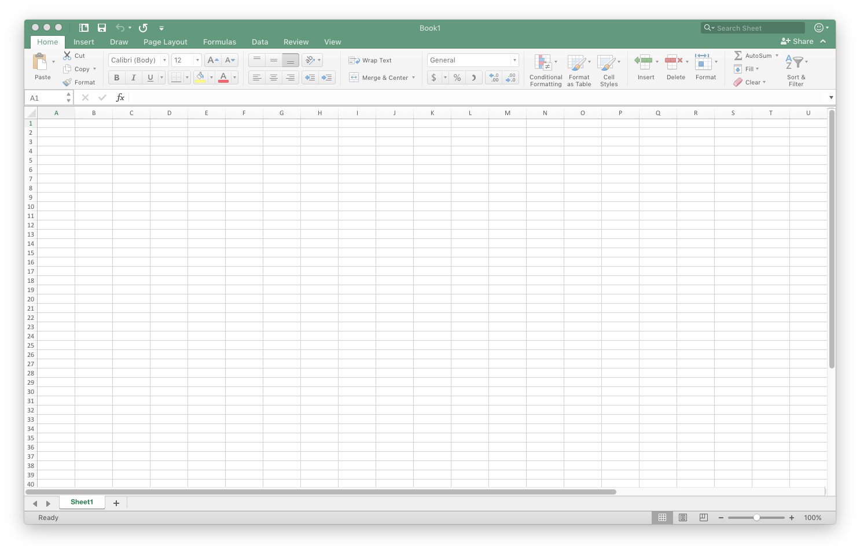This screenshot has height=553, width=860.
Task: Toggle center horizontal alignment
Action: tap(274, 78)
